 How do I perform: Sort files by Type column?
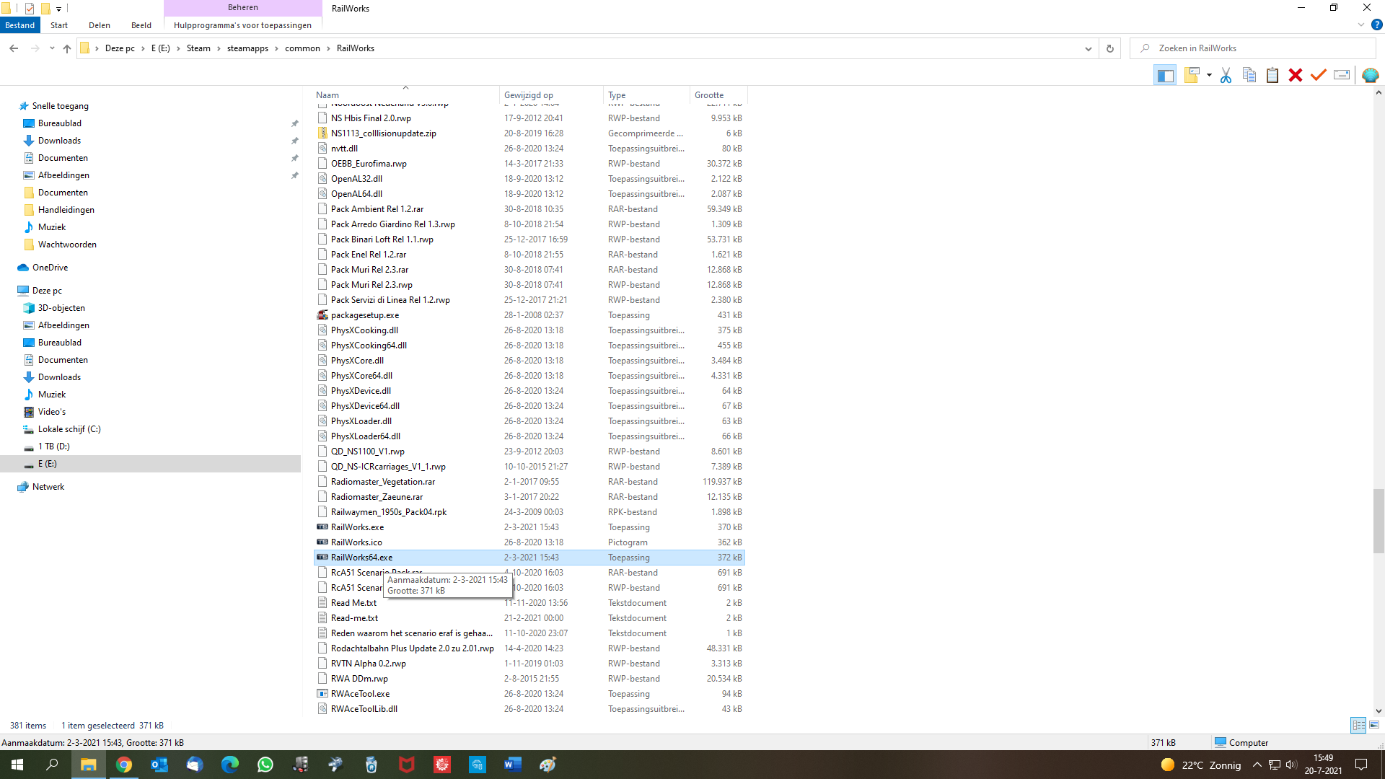pos(646,95)
